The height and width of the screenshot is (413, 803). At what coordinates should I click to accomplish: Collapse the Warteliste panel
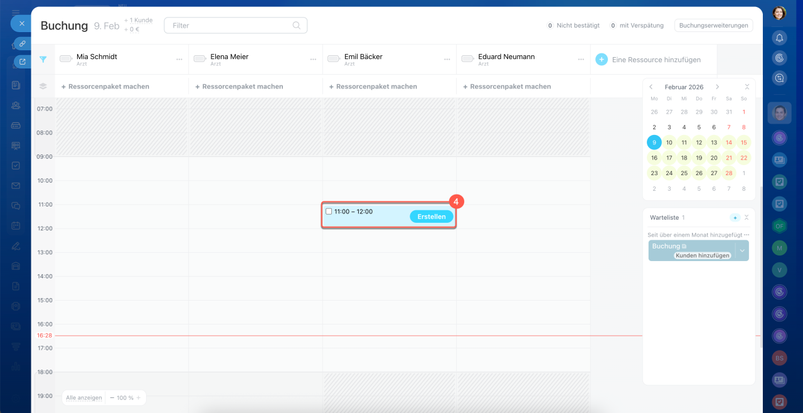[x=747, y=218]
